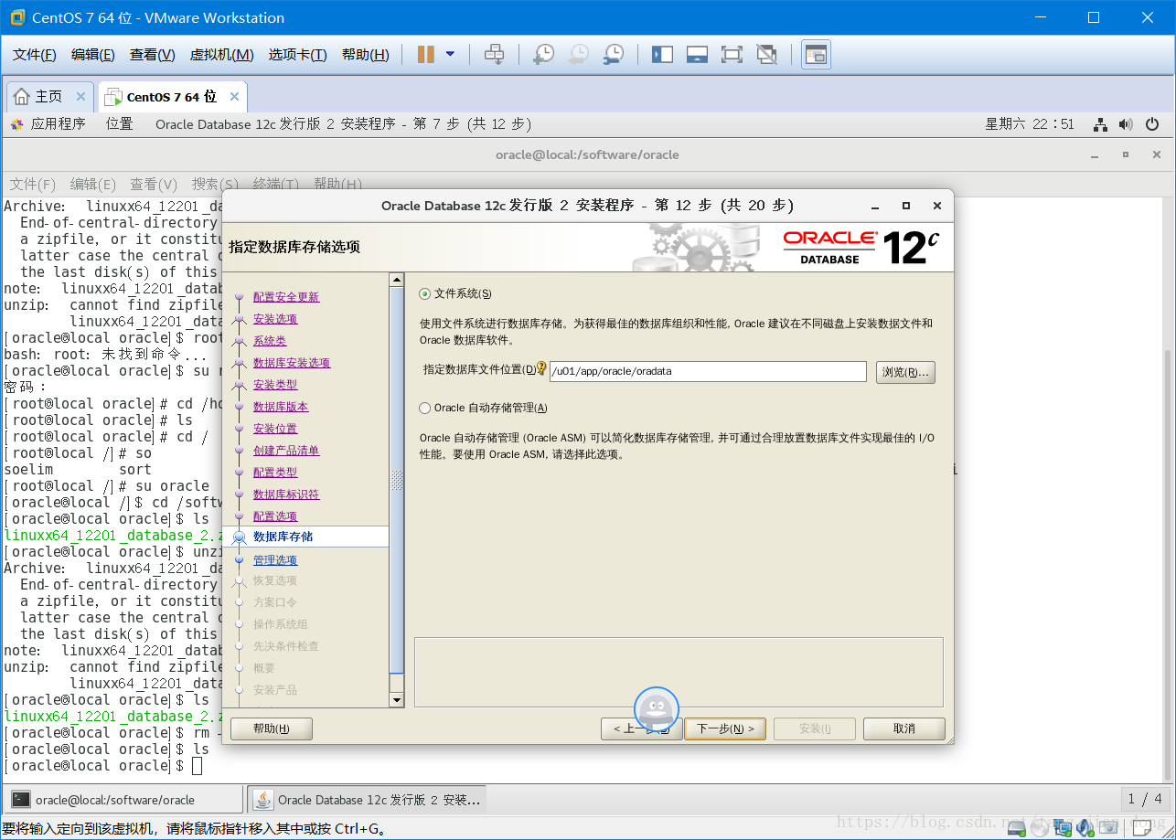1176x840 pixels.
Task: Click the sound card device status icon
Action: pos(1085,828)
